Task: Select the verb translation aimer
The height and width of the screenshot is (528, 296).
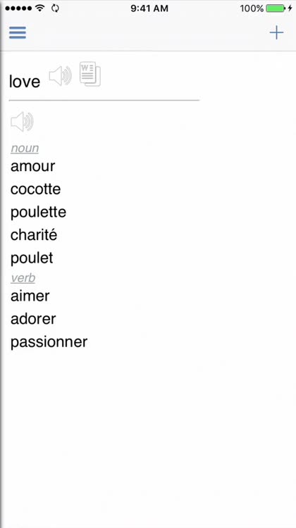Action: click(30, 296)
